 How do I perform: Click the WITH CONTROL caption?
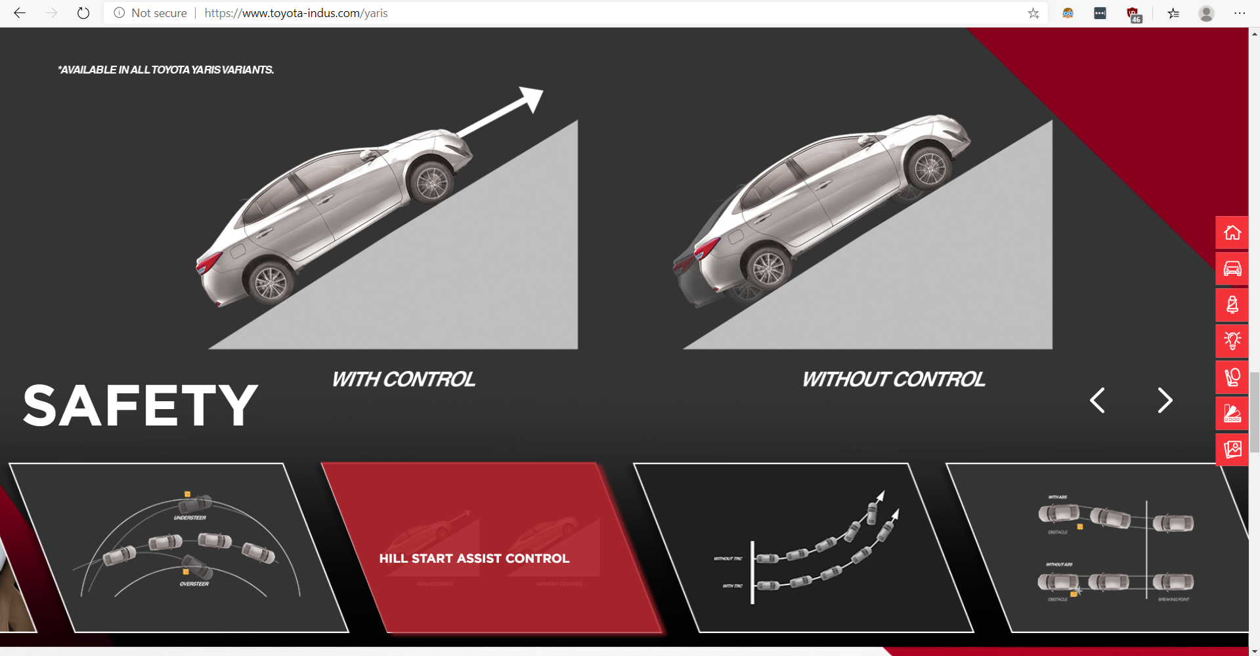[403, 380]
